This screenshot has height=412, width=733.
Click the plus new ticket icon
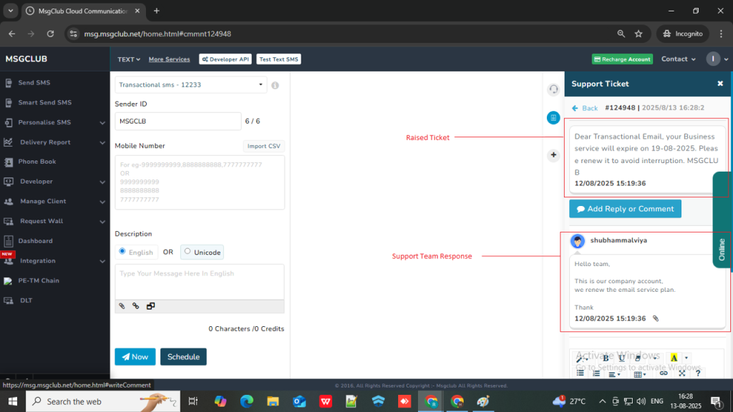[x=553, y=155]
